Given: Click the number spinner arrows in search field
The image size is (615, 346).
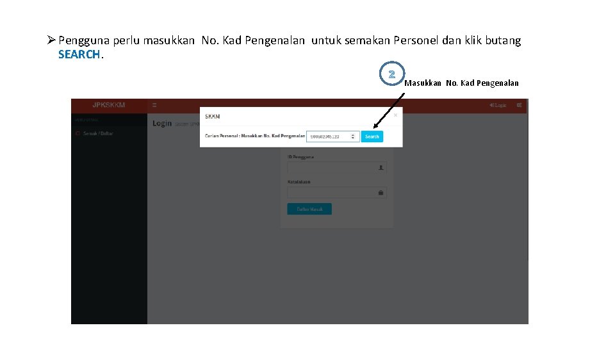Looking at the screenshot, I should coord(352,136).
